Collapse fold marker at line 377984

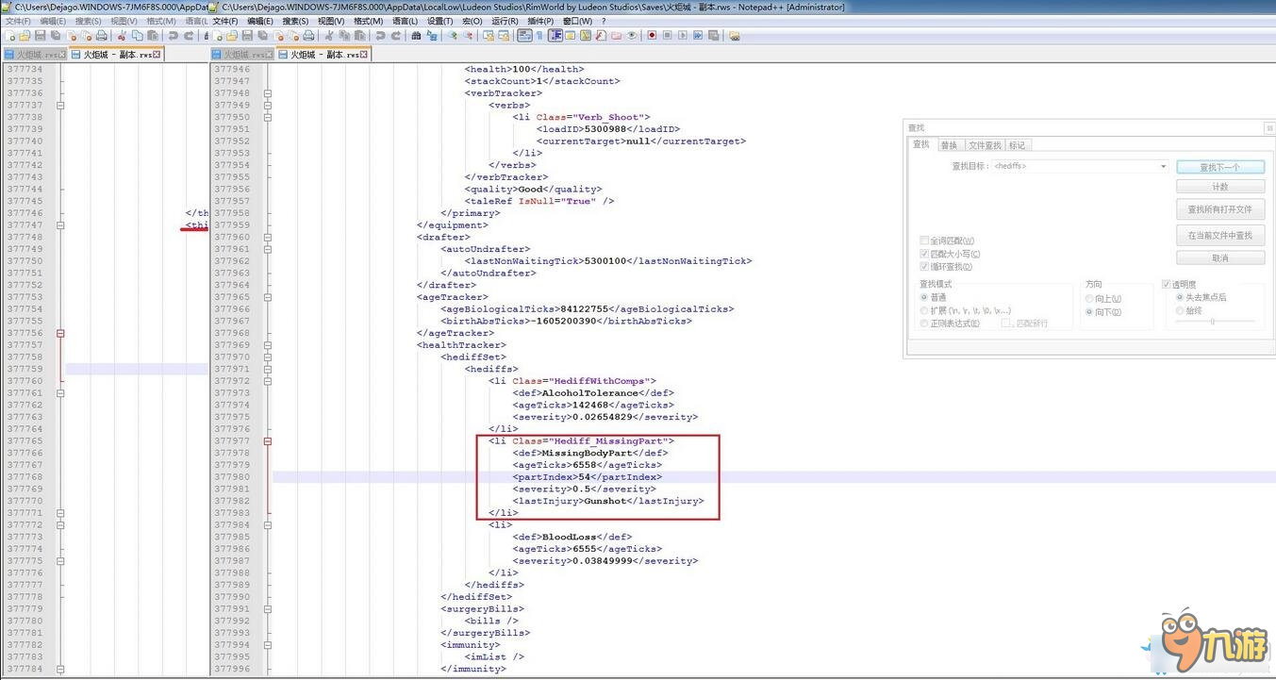[x=268, y=524]
